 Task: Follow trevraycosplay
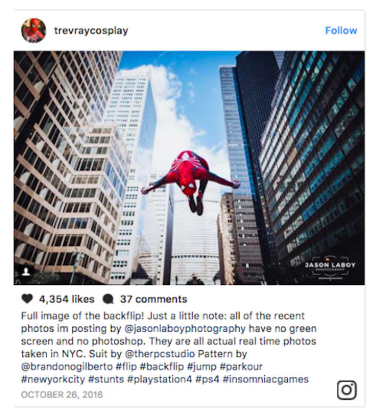coord(341,30)
